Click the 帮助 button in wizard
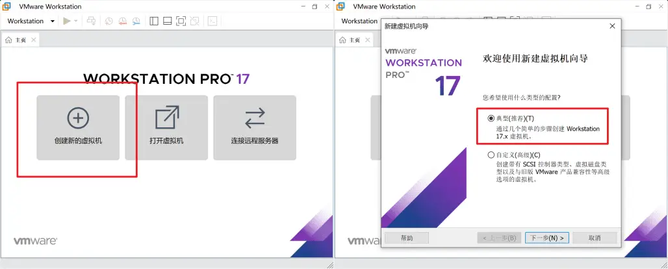This screenshot has height=269, width=668. pyautogui.click(x=406, y=238)
